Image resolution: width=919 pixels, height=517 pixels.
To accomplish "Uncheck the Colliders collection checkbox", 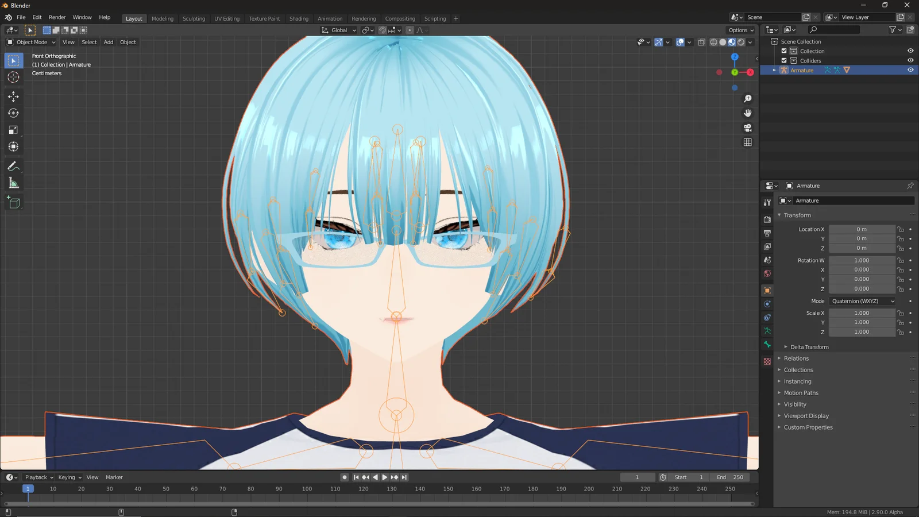I will 784,60.
